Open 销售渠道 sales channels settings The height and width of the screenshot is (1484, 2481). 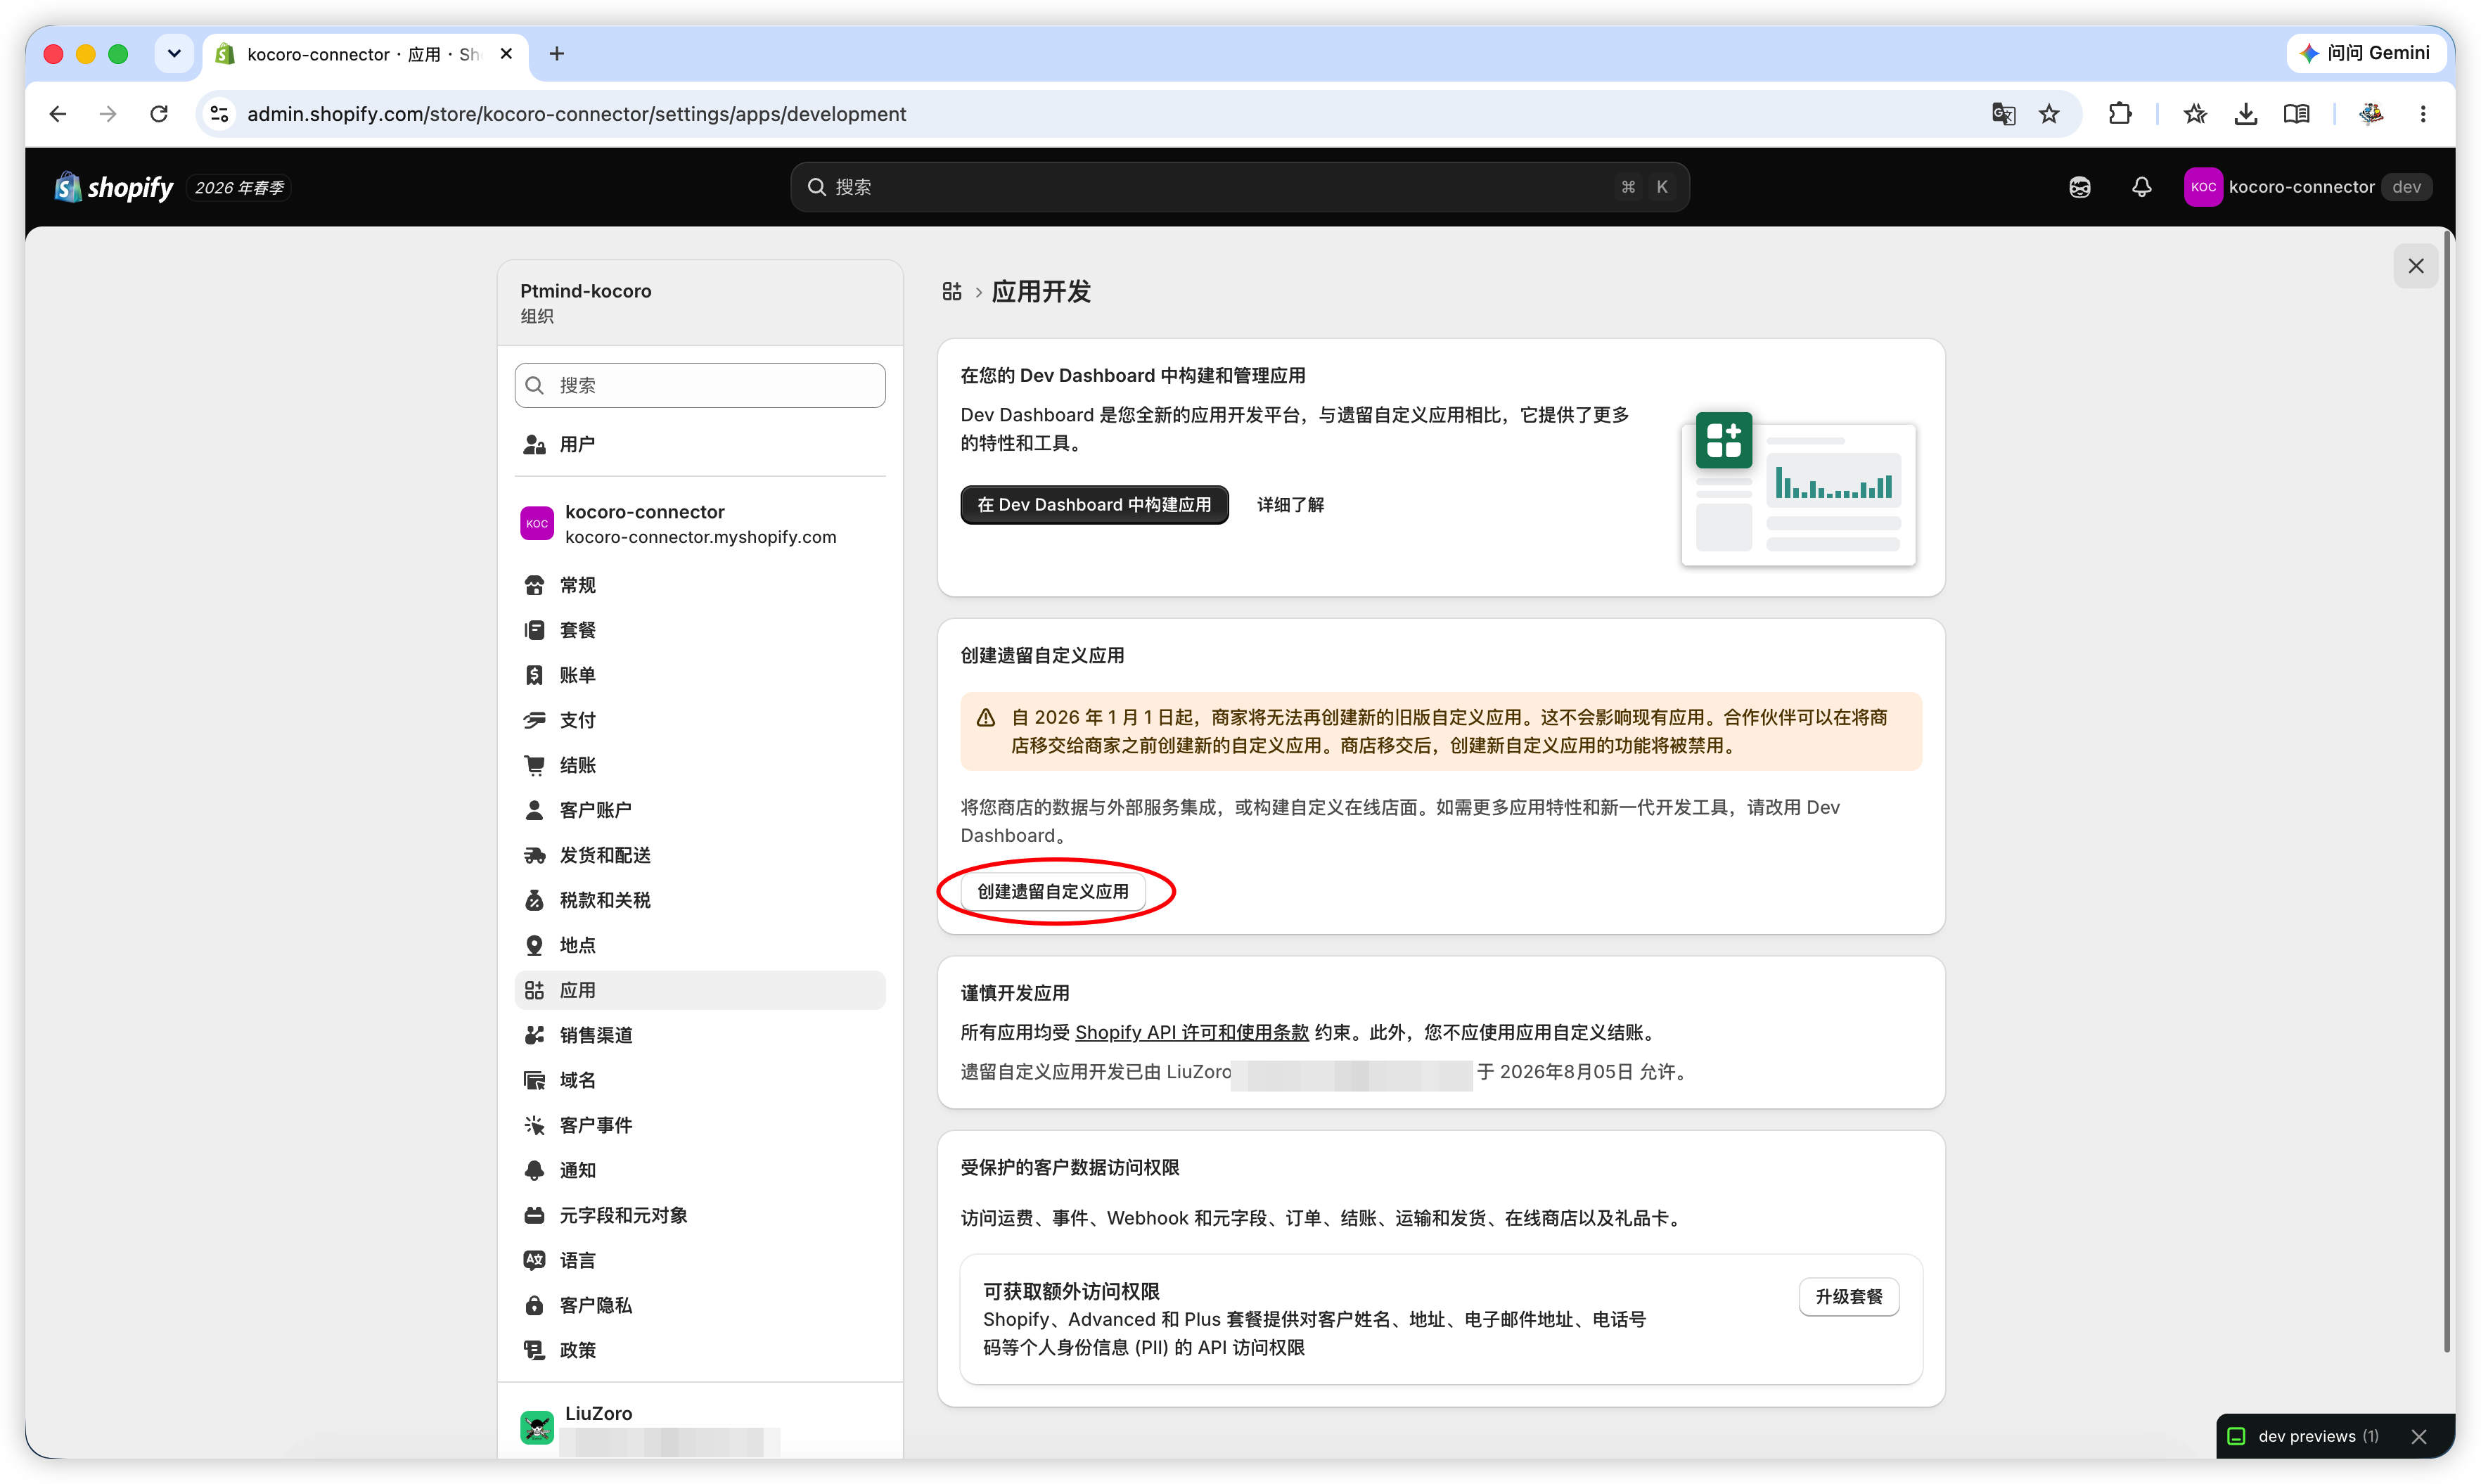click(x=699, y=1035)
